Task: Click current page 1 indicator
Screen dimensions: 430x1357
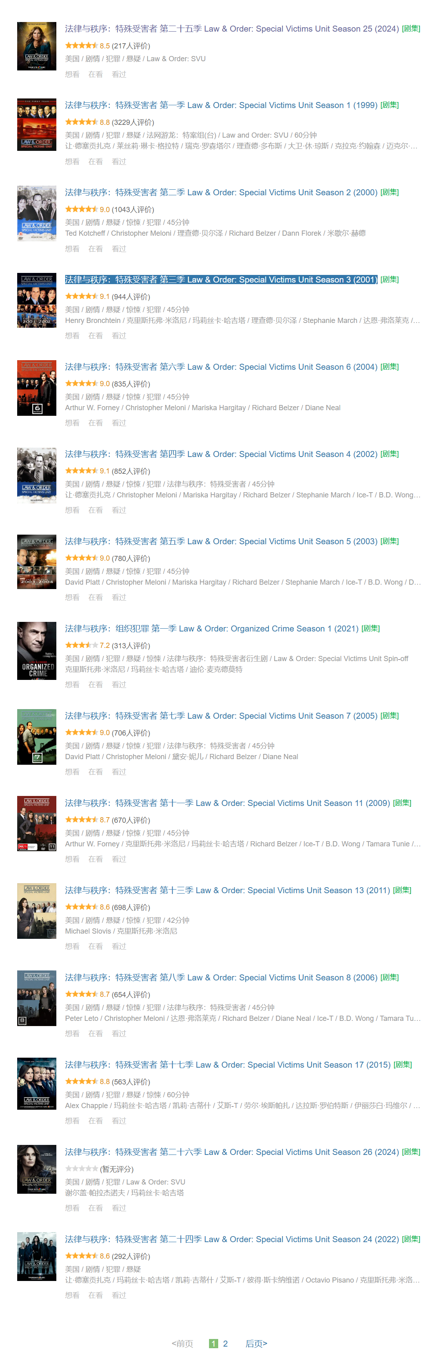Action: (213, 1343)
